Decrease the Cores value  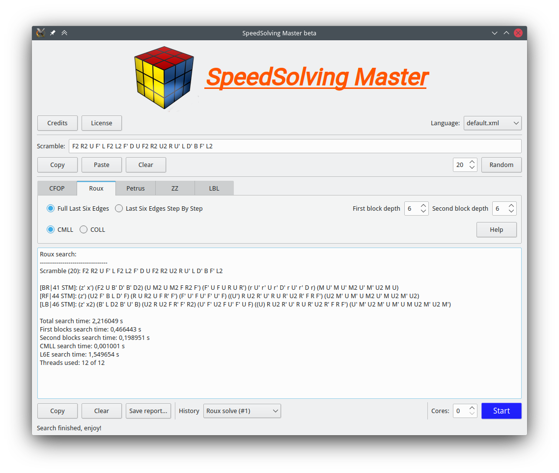472,414
